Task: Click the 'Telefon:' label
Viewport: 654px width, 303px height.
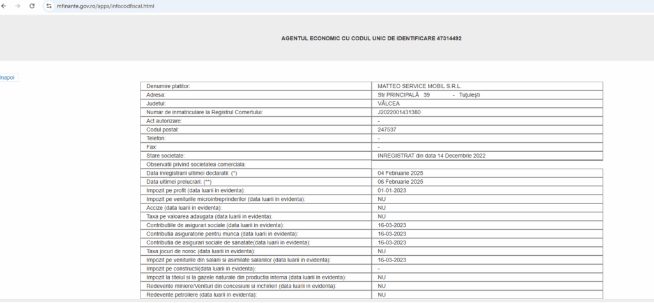Action: (156, 138)
